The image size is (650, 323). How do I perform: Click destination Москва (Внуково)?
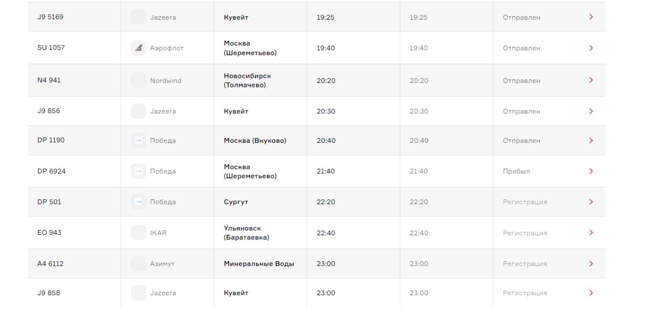(x=255, y=141)
